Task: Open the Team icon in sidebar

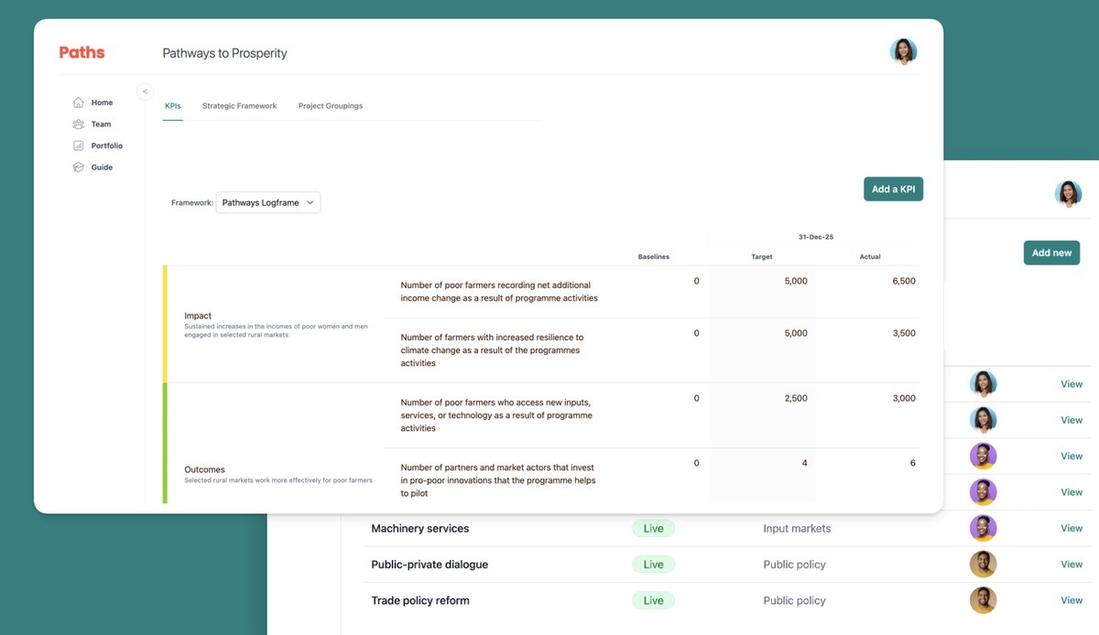Action: (x=79, y=124)
